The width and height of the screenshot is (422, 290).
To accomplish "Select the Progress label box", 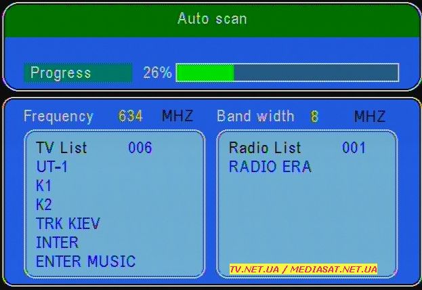I will [x=78, y=72].
